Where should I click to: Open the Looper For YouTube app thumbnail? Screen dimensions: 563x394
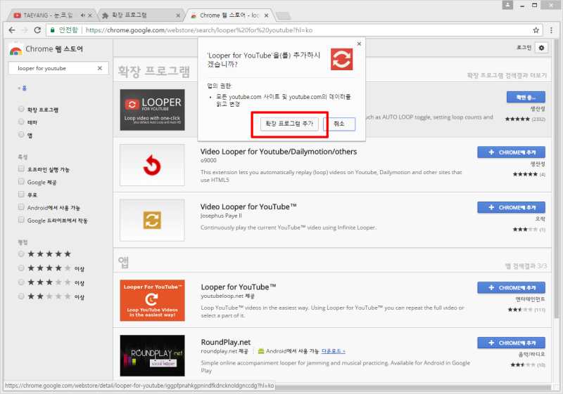[x=152, y=301]
